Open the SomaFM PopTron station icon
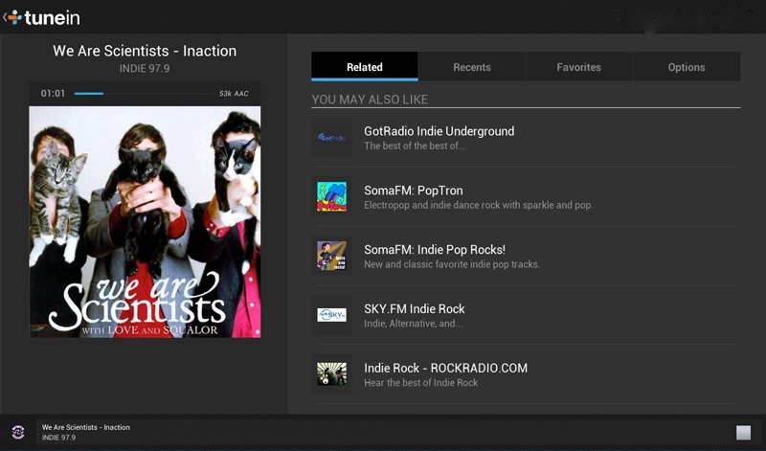Image resolution: width=766 pixels, height=451 pixels. (331, 196)
